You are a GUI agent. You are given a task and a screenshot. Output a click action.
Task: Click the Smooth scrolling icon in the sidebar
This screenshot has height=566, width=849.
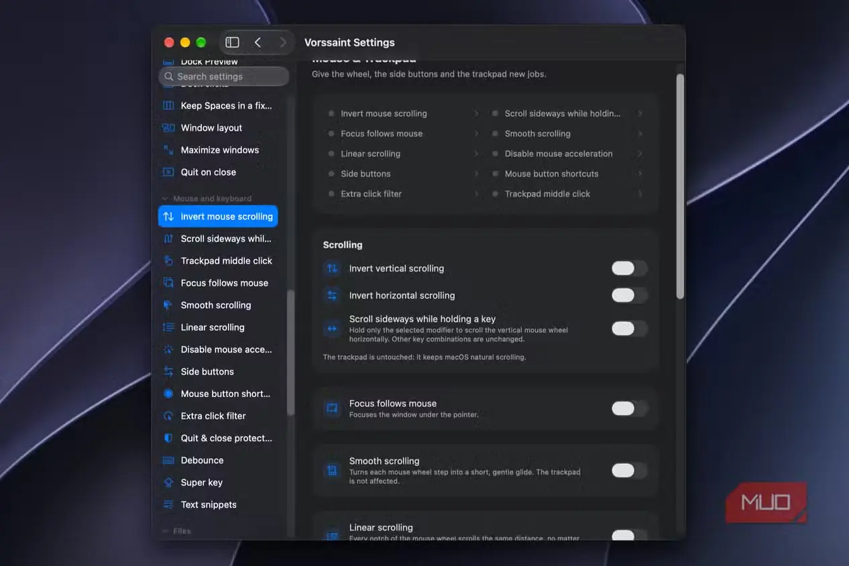[x=168, y=305]
